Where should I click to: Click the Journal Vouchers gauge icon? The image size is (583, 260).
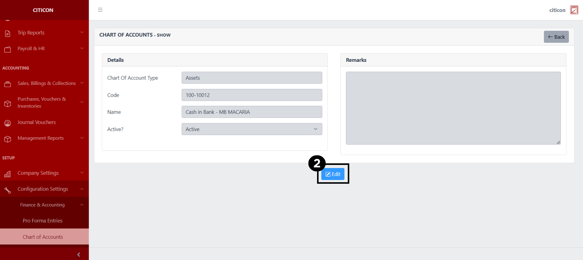(8, 123)
